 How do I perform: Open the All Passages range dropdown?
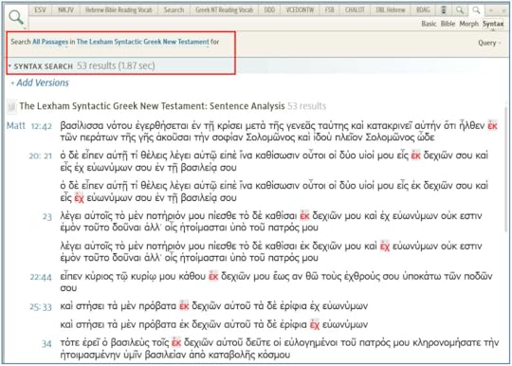(50, 42)
